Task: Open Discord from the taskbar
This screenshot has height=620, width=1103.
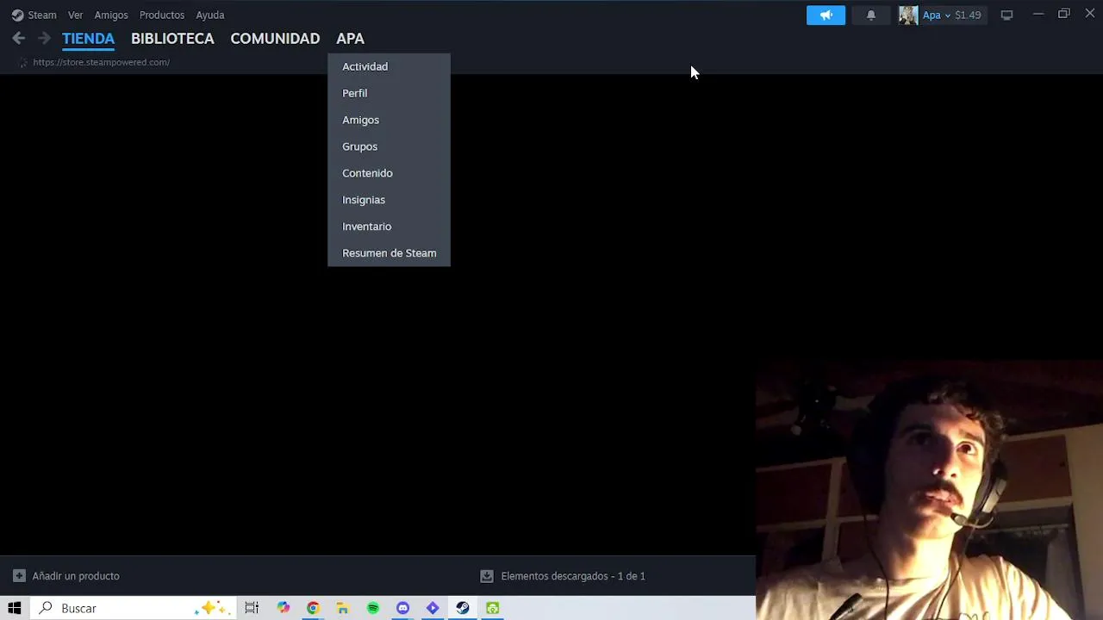Action: click(x=402, y=608)
